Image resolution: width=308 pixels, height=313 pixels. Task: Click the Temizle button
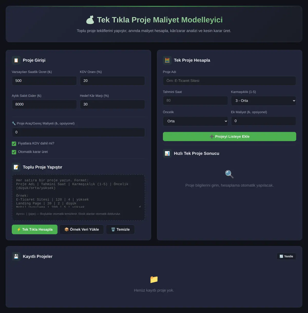click(120, 230)
